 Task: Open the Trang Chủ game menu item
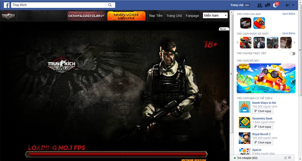[x=174, y=16]
